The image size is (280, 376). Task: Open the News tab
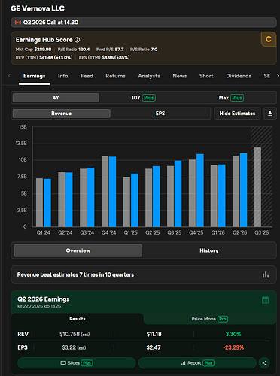(x=180, y=76)
